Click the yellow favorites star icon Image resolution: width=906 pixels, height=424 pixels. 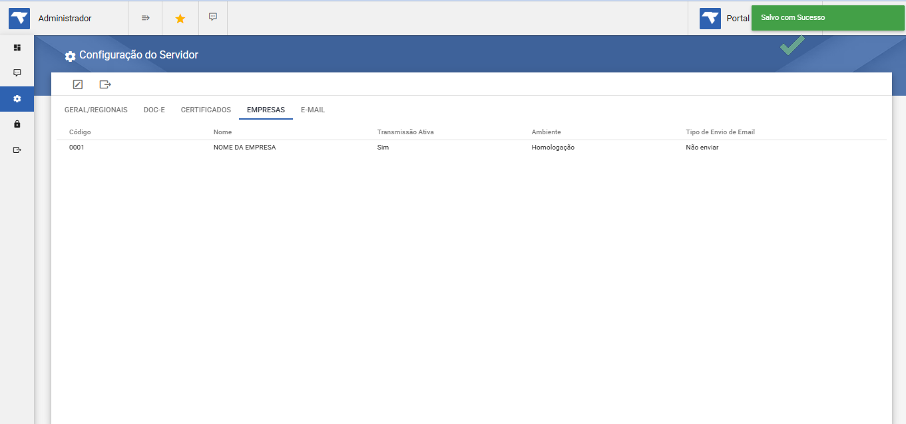click(x=180, y=19)
